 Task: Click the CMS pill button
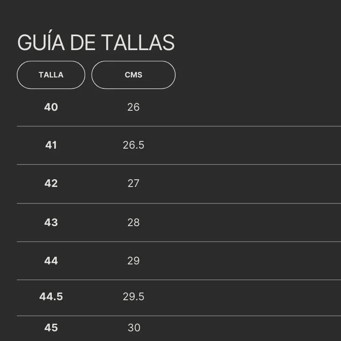pyautogui.click(x=133, y=75)
